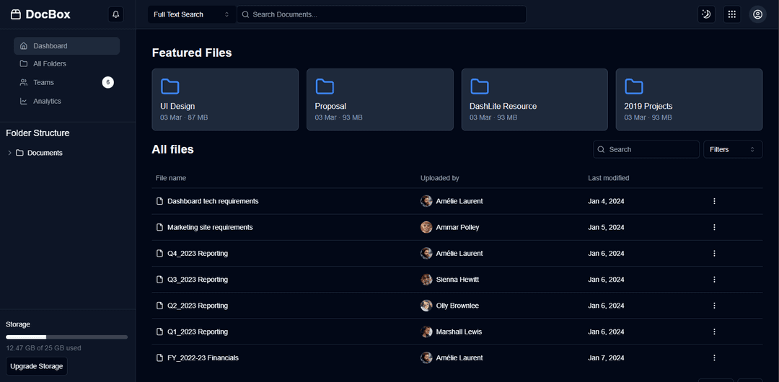Click the notification bell icon
The height and width of the screenshot is (382, 779).
point(115,14)
